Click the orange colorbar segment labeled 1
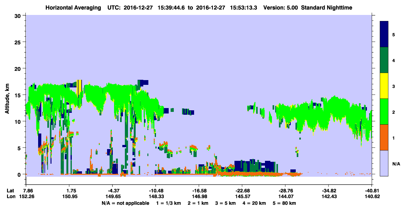 (x=384, y=137)
